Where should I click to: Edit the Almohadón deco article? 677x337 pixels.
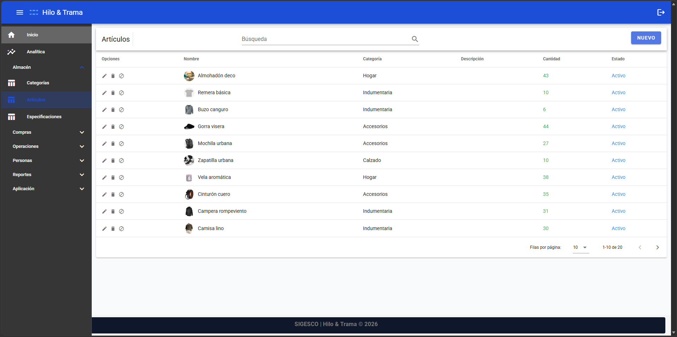coord(104,76)
